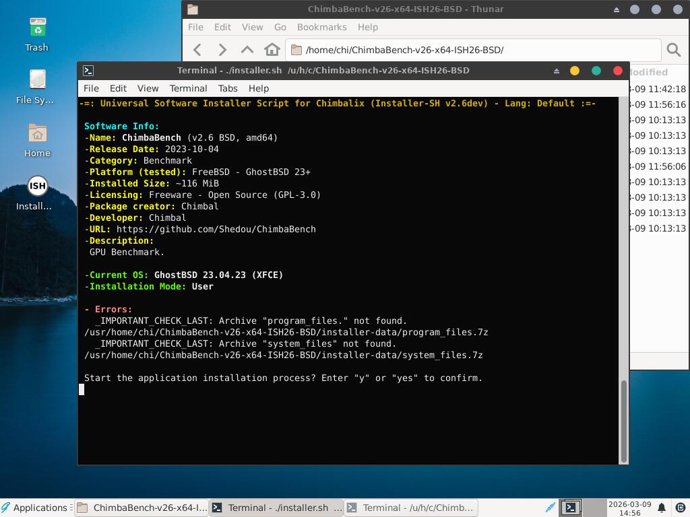This screenshot has width=690, height=517.
Task: Open the notification bell in panel
Action: (x=662, y=508)
